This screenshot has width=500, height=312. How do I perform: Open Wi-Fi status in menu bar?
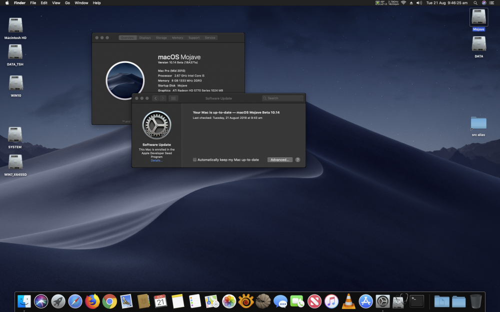click(x=403, y=3)
